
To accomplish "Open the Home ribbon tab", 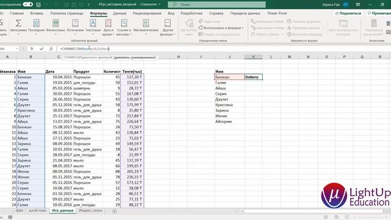I will point(16,13).
